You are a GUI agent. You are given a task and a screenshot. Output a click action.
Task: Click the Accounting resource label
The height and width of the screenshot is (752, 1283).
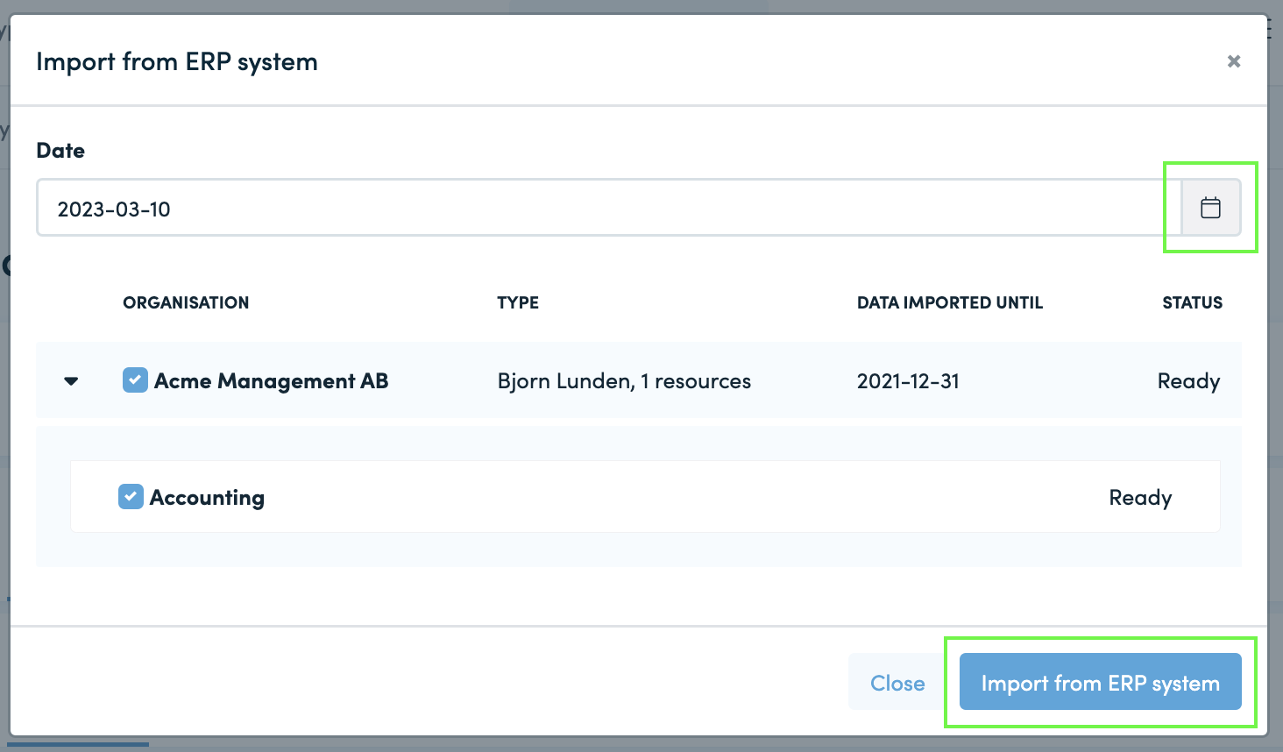click(x=207, y=498)
